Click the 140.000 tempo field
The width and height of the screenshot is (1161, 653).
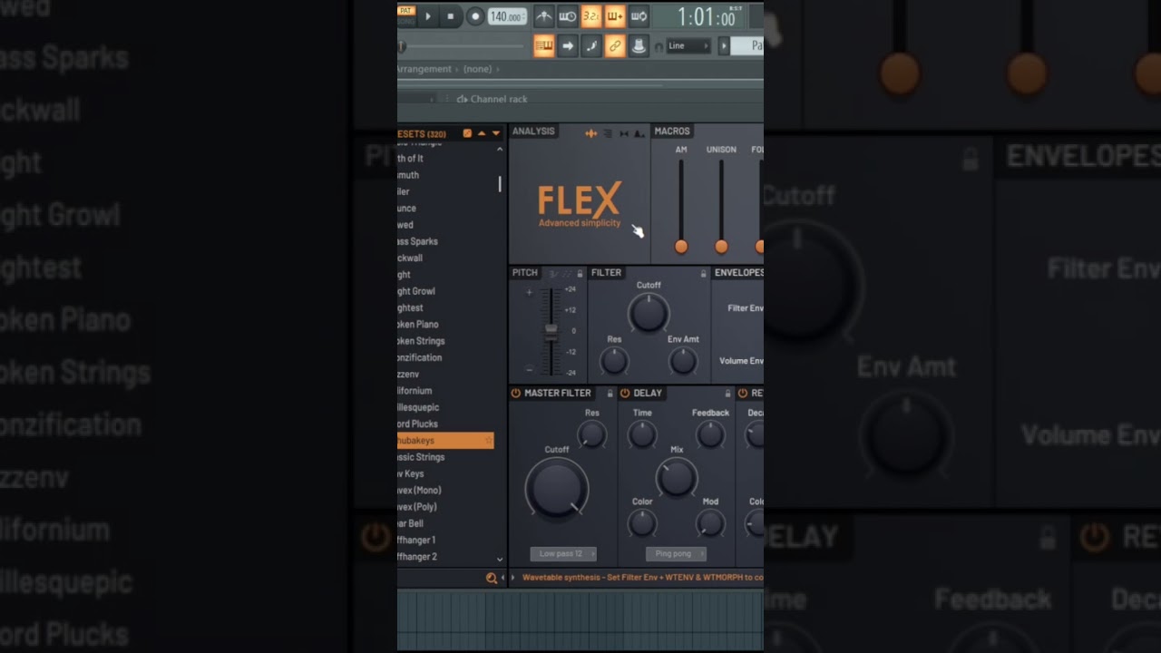506,17
